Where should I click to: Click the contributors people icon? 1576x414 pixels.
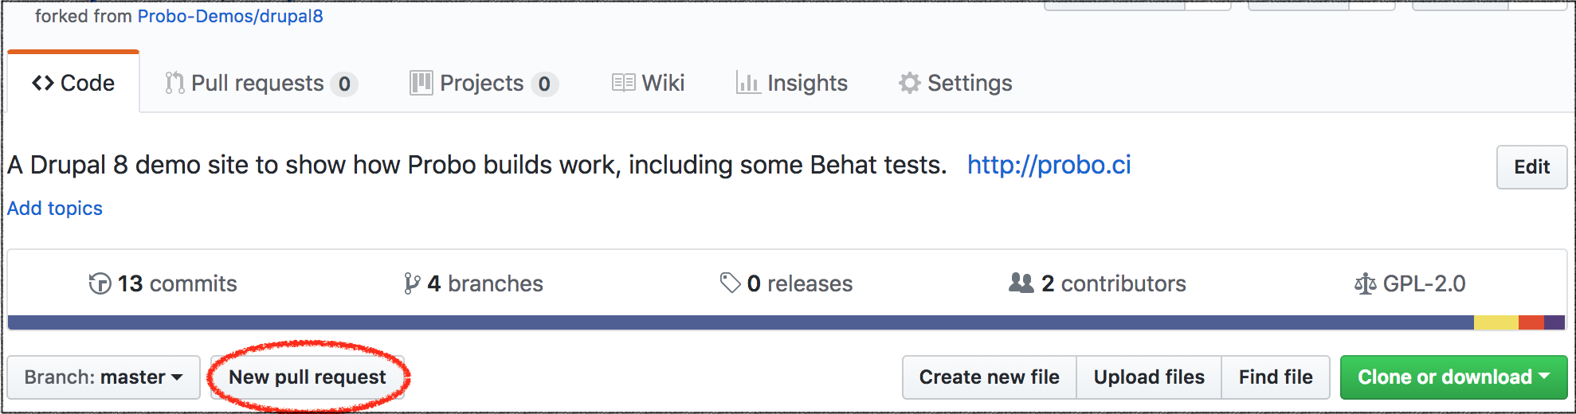click(1021, 283)
